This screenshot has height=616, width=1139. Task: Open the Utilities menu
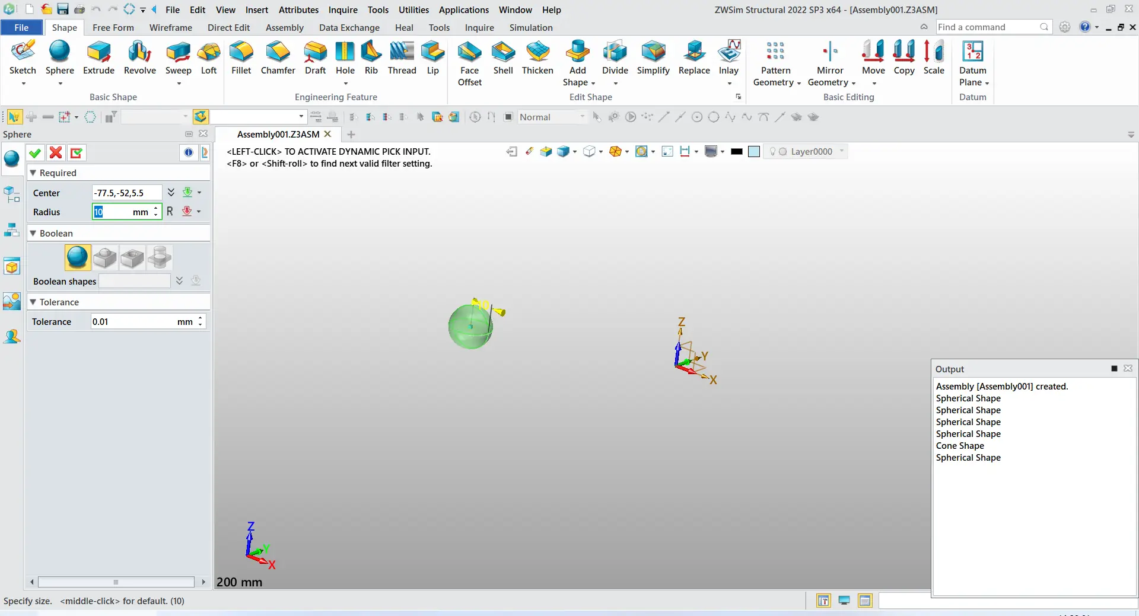(x=413, y=10)
